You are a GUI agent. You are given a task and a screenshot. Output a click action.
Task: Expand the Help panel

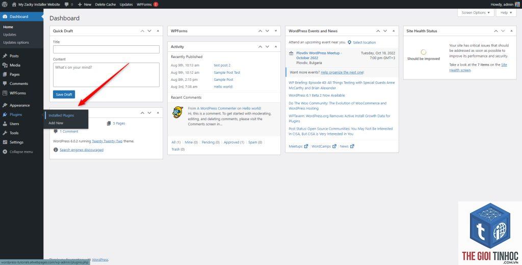(x=506, y=13)
